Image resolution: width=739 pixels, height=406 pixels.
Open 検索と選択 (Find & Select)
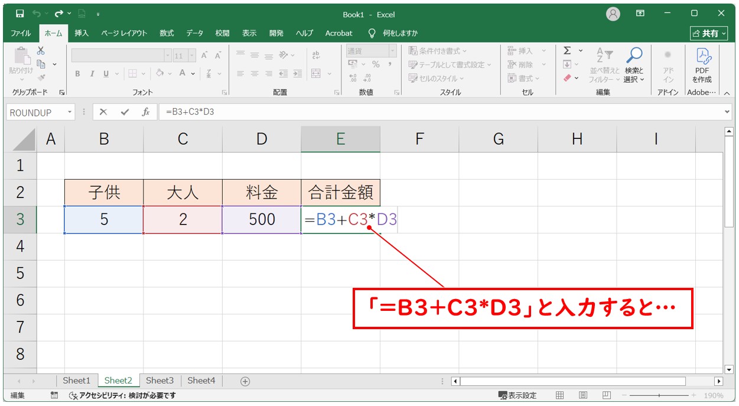[x=634, y=66]
